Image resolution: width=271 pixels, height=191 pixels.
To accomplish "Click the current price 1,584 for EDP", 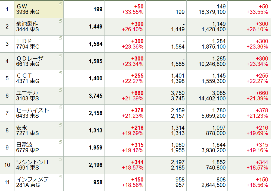I will tap(96, 44).
